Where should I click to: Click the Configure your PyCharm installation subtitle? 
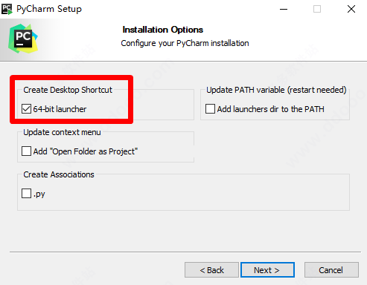(x=185, y=43)
